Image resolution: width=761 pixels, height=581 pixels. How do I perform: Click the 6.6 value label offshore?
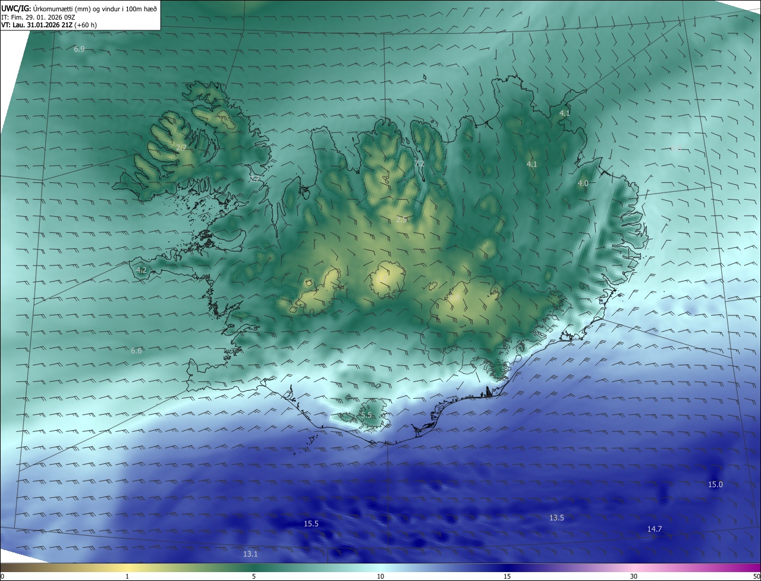click(x=136, y=351)
